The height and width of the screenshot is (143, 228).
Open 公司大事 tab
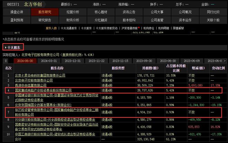pos(157,12)
